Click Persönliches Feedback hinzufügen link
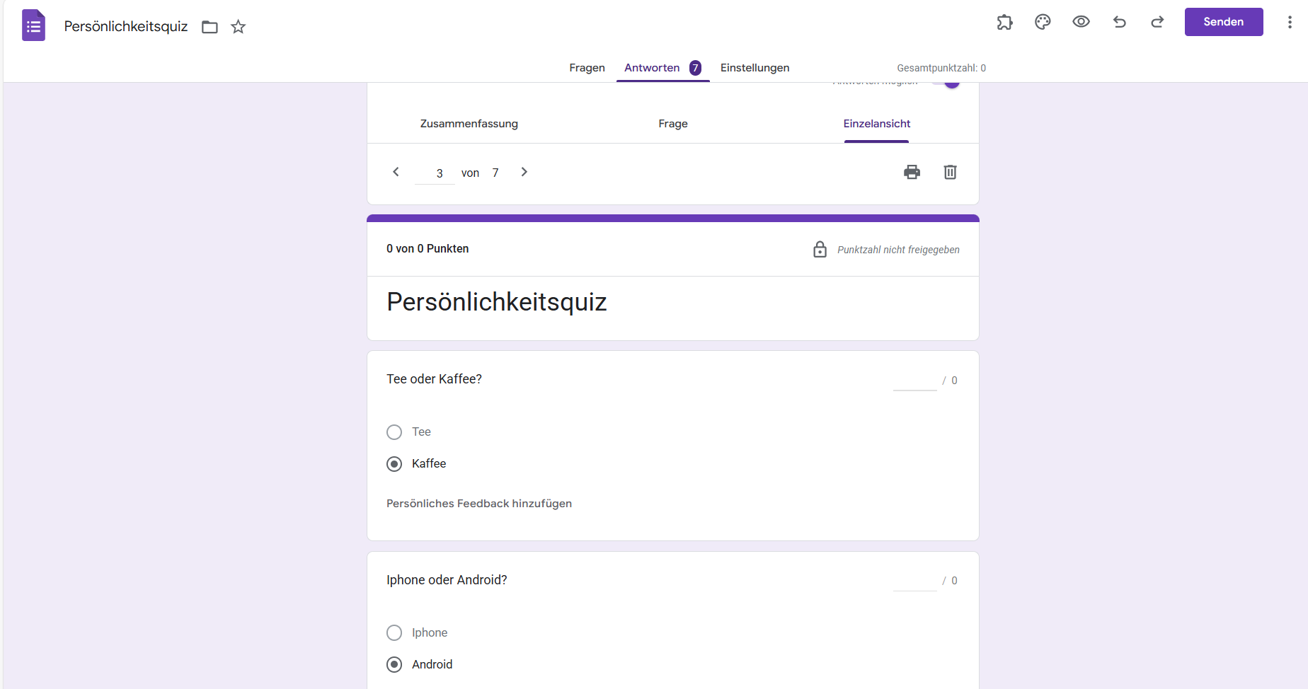 [479, 504]
